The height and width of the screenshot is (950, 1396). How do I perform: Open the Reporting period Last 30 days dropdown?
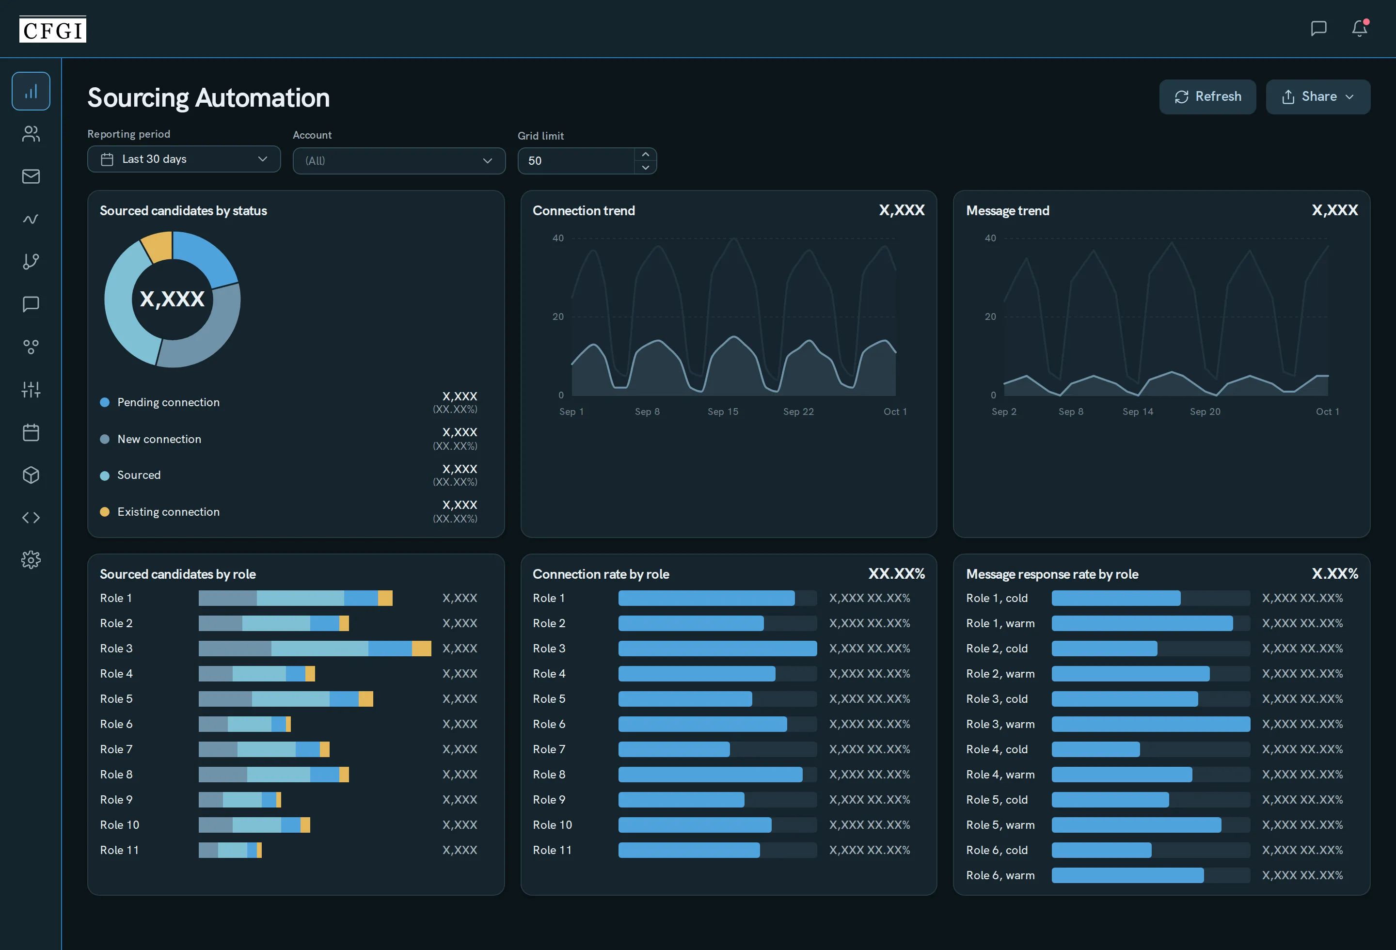click(184, 159)
